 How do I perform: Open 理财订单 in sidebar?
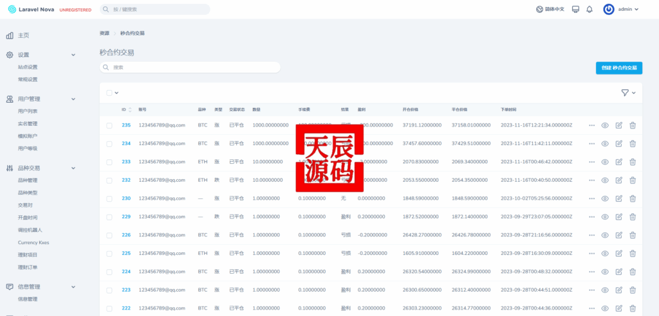coord(28,267)
